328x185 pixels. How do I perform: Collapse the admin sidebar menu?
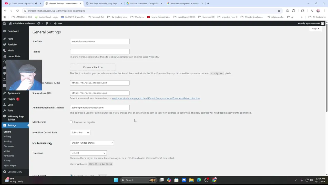click(13, 172)
